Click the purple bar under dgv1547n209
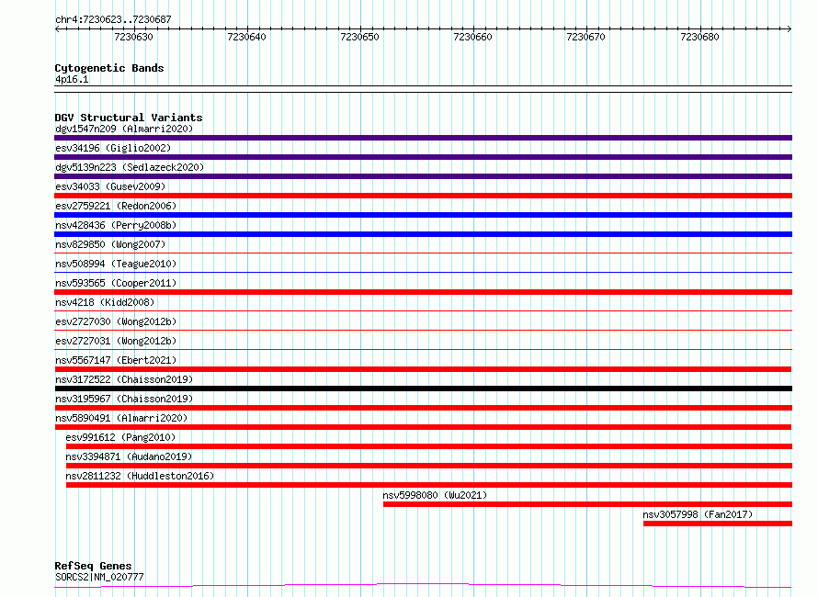 coord(423,138)
